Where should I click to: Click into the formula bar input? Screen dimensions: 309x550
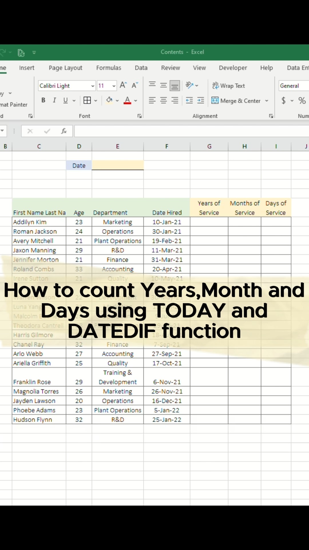point(192,131)
